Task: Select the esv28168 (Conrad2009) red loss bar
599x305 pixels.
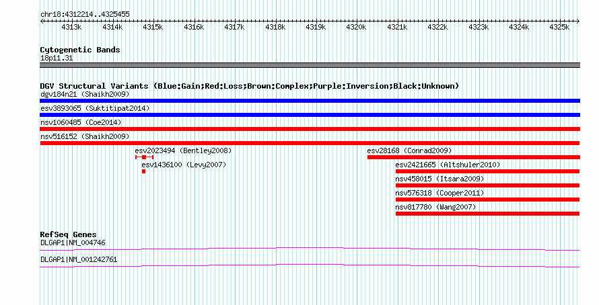Action: [474, 157]
